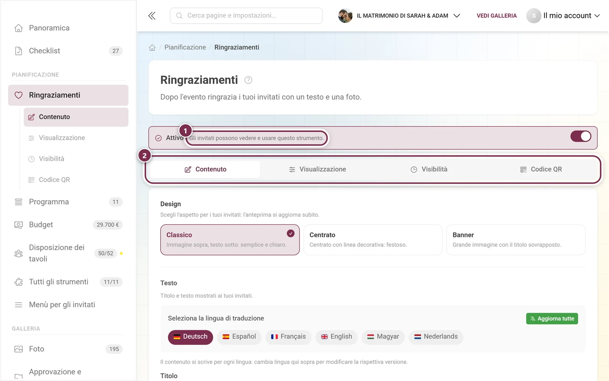Viewport: 609px width, 381px height.
Task: Click the Budget money icon in sidebar
Action: point(19,225)
